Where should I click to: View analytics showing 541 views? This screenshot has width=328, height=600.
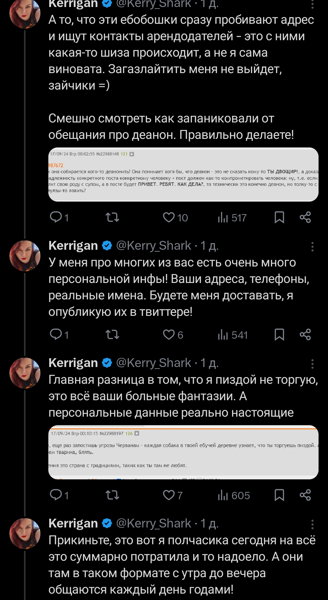click(x=233, y=335)
